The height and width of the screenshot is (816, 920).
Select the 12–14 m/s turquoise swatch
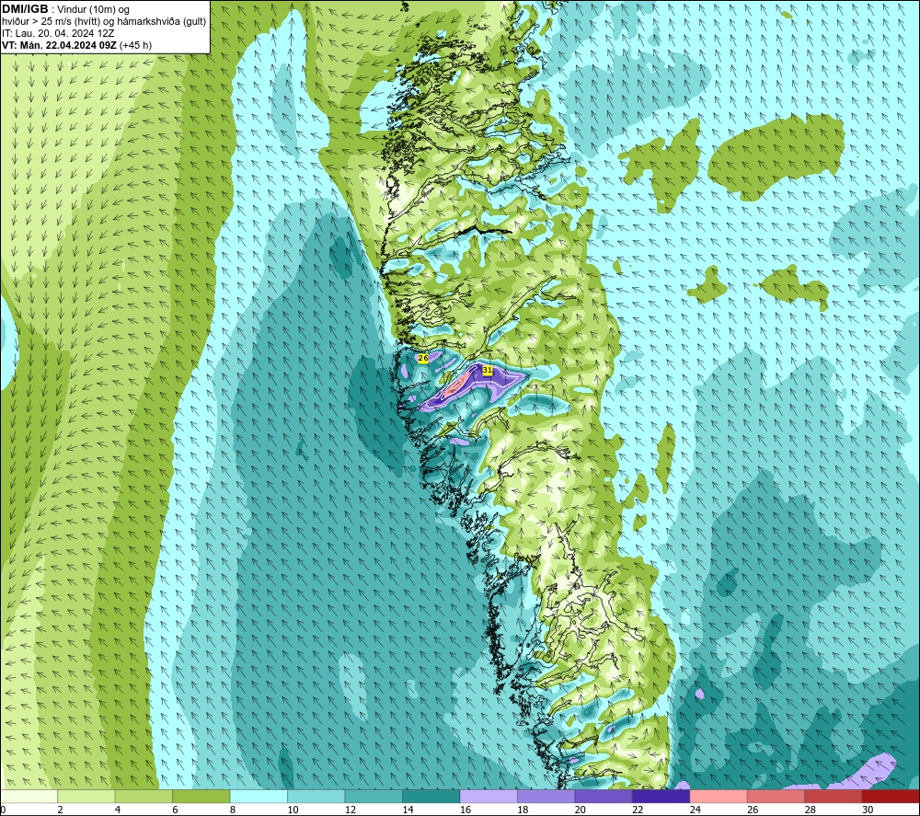(x=374, y=796)
